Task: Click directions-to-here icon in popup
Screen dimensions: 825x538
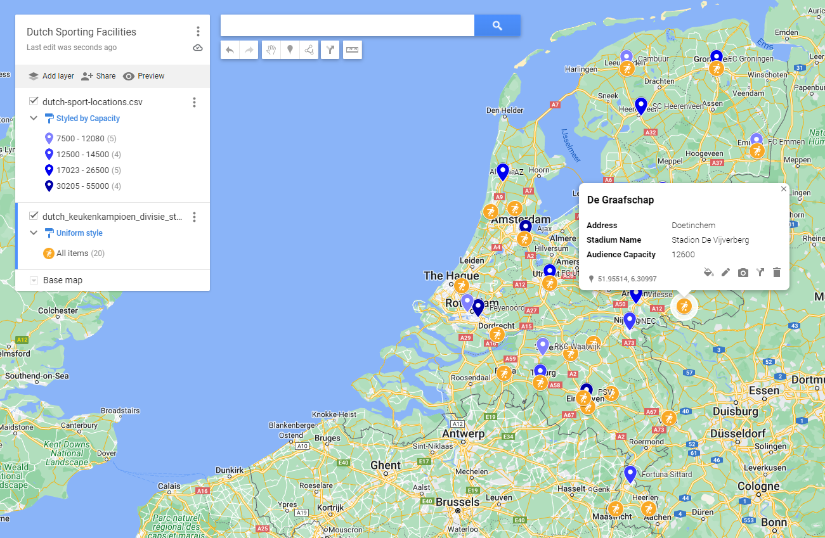Action: click(760, 272)
